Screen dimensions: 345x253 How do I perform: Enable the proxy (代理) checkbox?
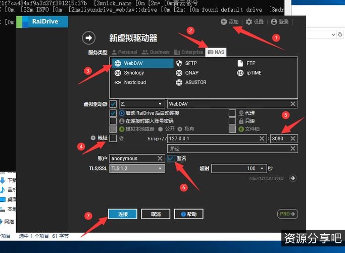click(x=232, y=113)
